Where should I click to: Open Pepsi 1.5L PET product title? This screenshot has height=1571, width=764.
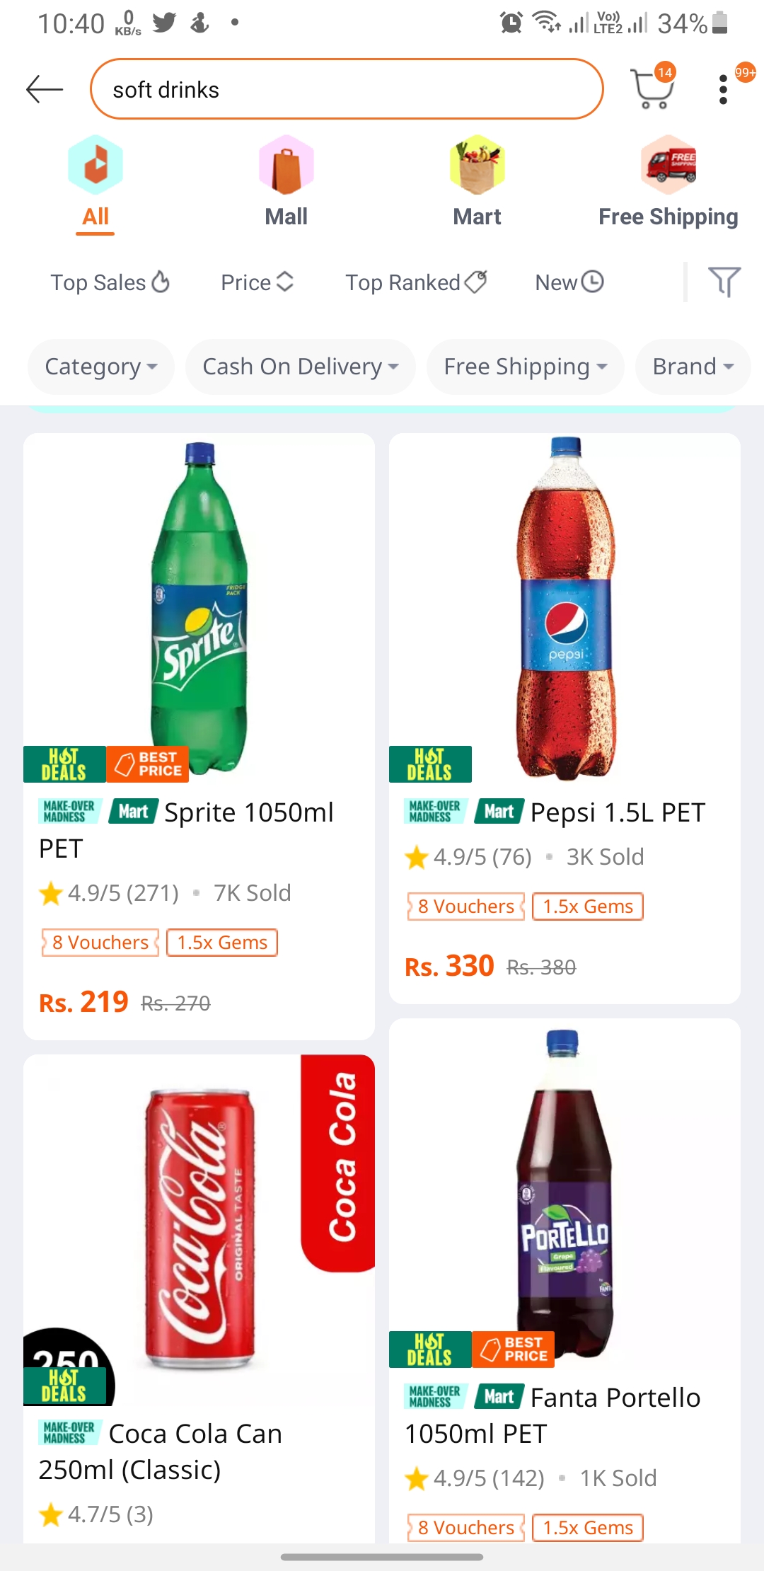(618, 812)
